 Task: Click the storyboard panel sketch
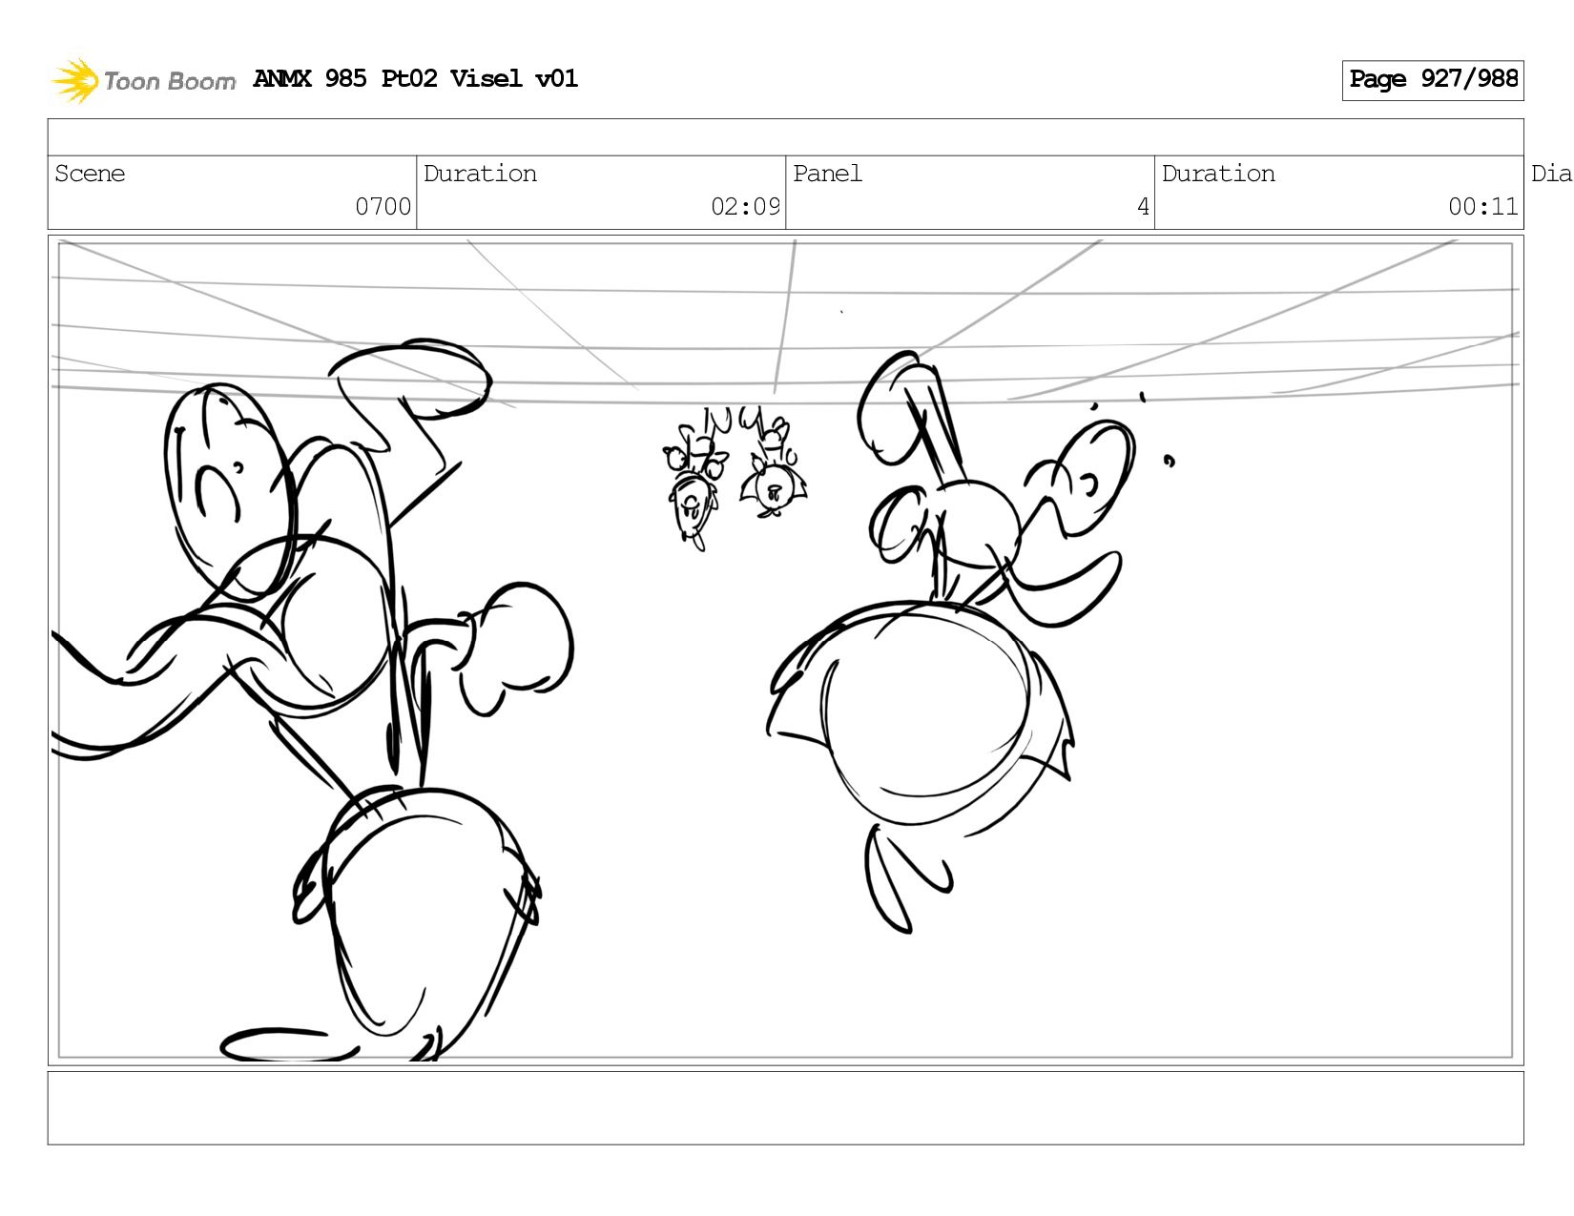point(785,650)
